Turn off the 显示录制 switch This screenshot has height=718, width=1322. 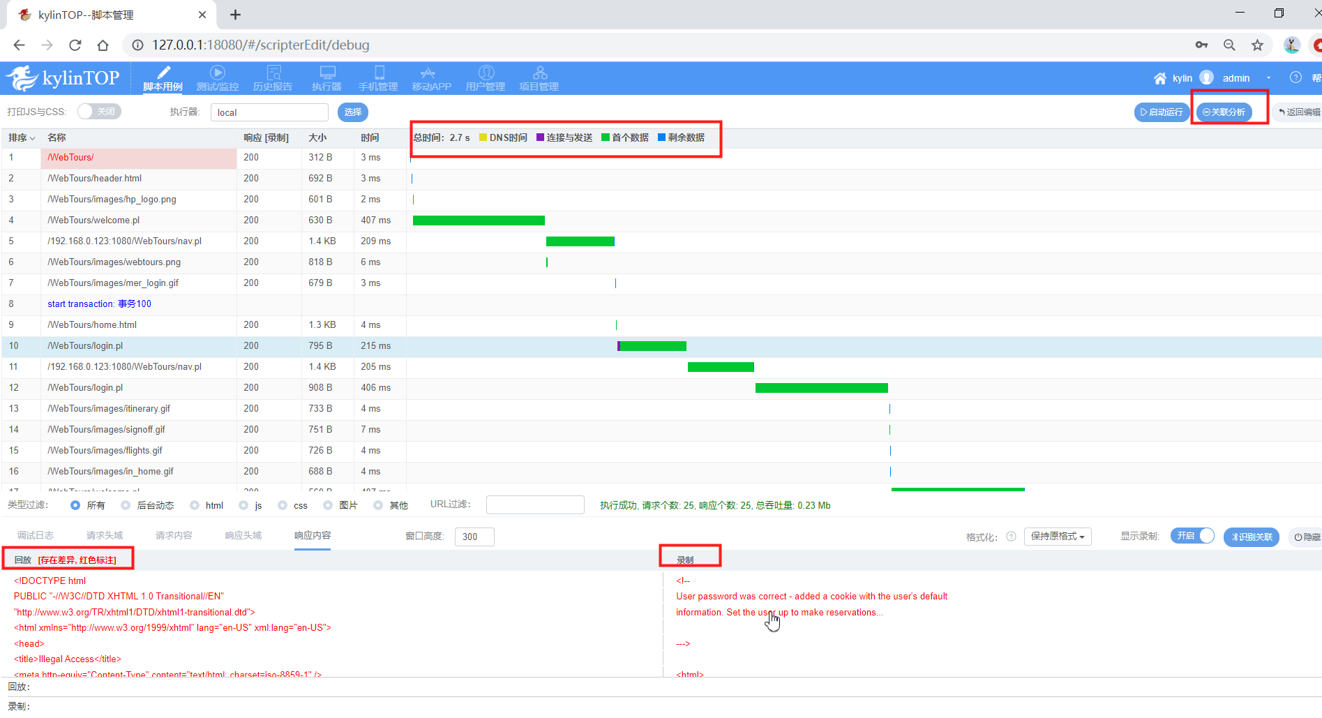click(1192, 536)
